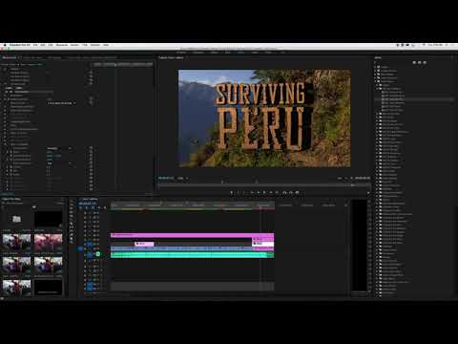This screenshot has width=458, height=344.
Task: Select the Effect Controls panel tab
Action: (10, 57)
